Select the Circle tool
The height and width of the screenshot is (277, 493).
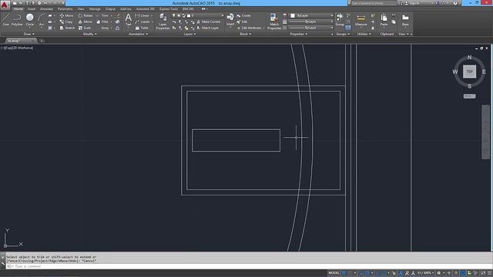(x=29, y=20)
